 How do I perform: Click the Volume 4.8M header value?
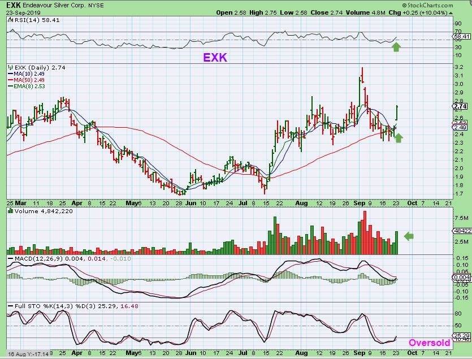point(365,12)
